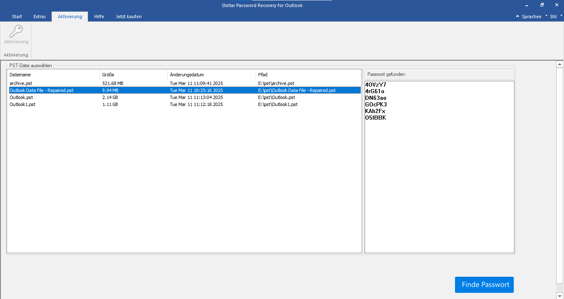This screenshot has width=564, height=299.
Task: Select found password 4rG61o
Action: [375, 91]
